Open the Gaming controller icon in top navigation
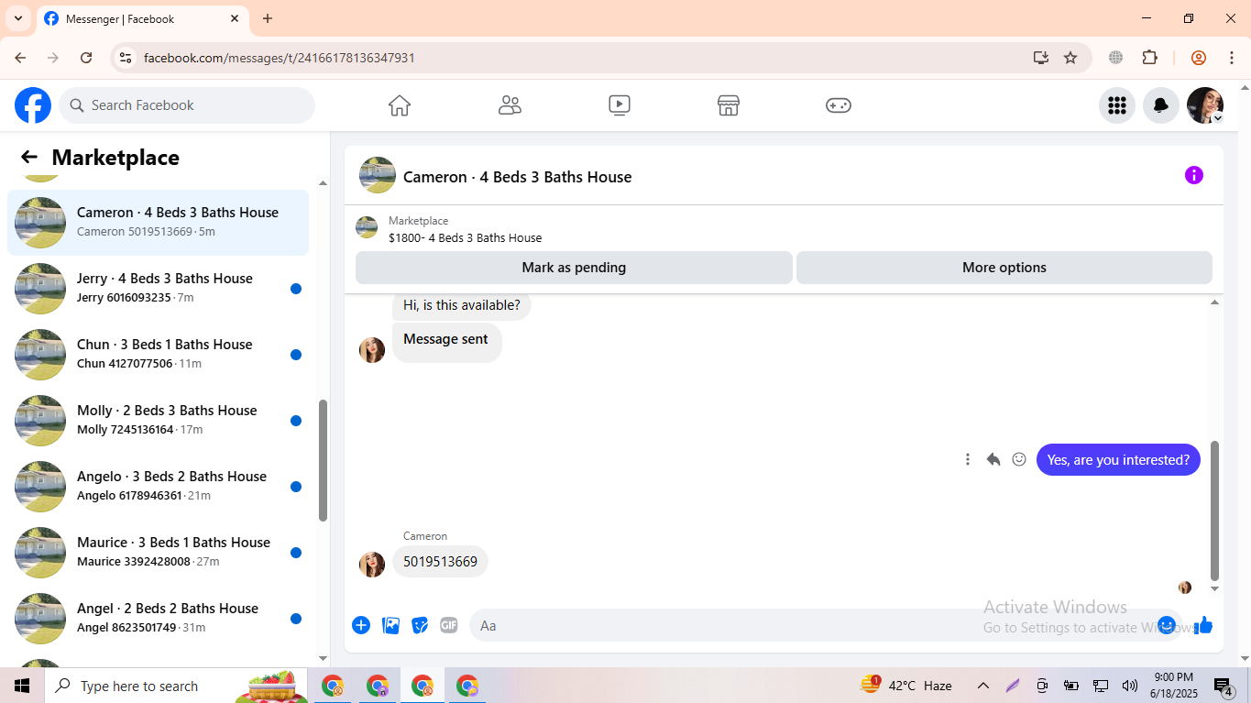 coord(839,105)
